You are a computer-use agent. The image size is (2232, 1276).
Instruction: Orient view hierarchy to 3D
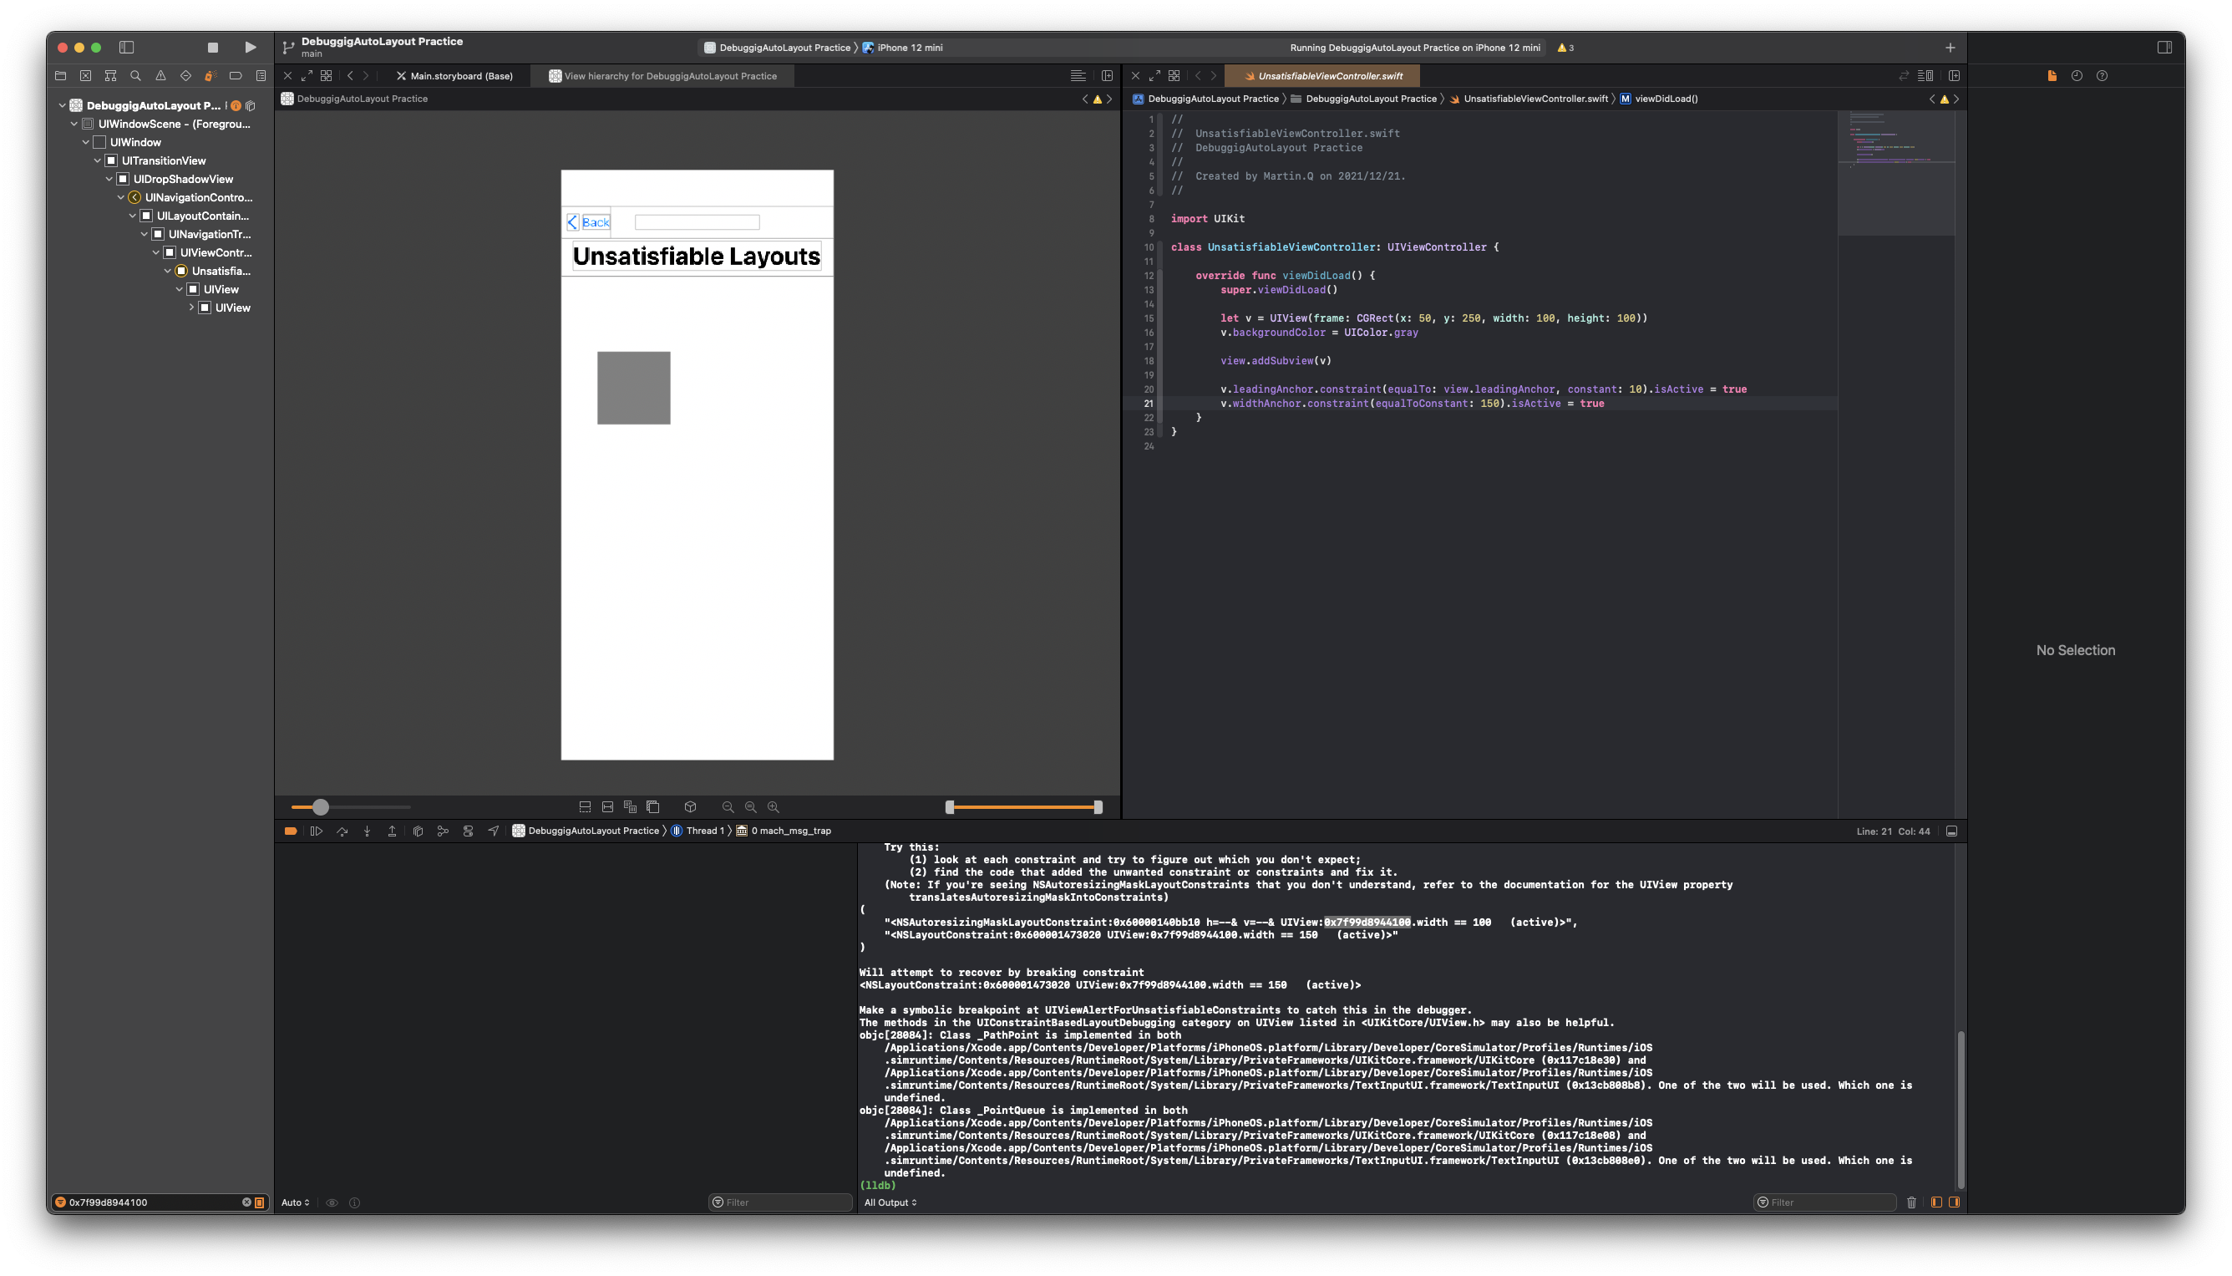pos(690,806)
